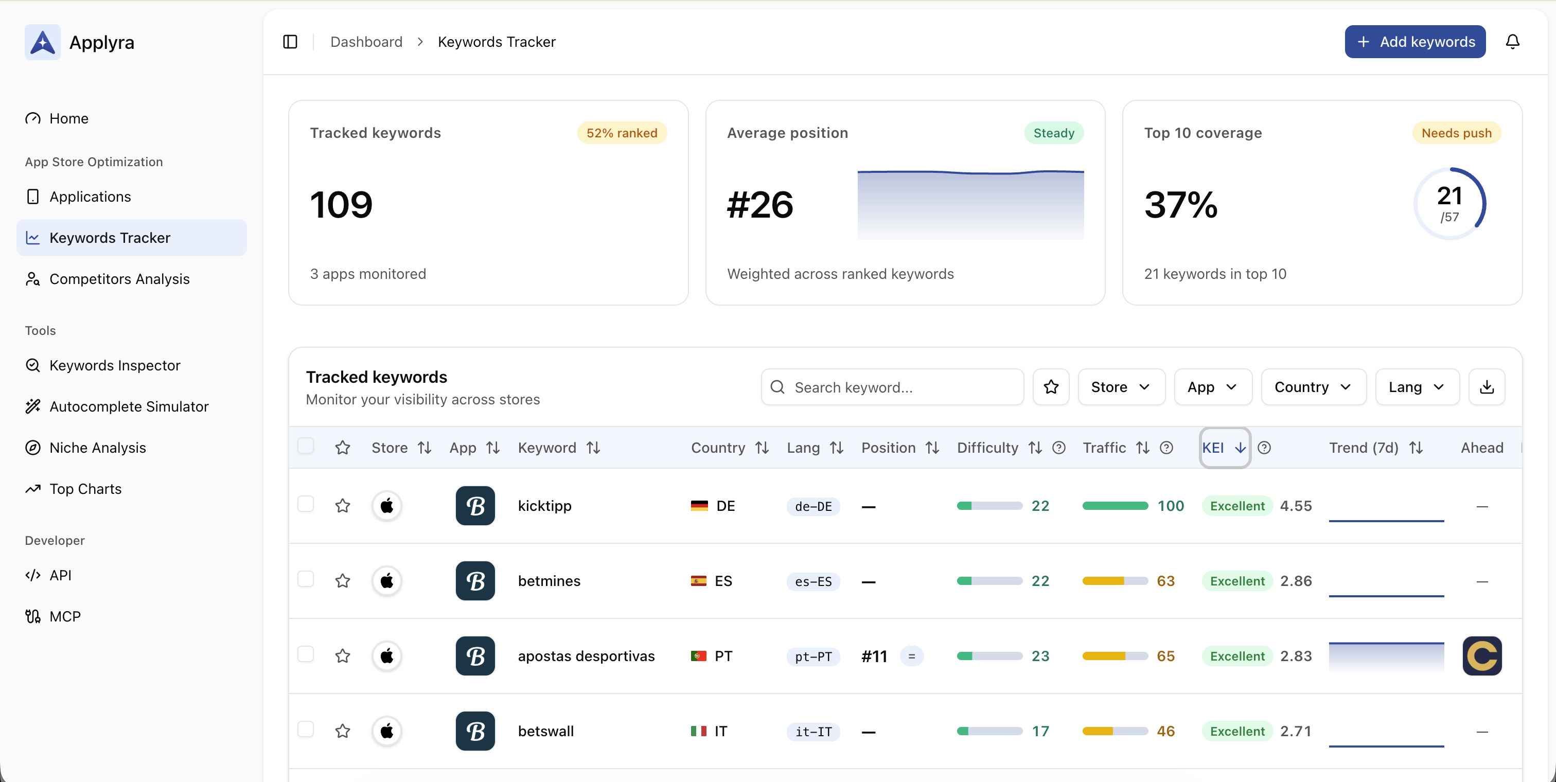
Task: Select Keywords Tracker in sidebar
Action: tap(131, 237)
